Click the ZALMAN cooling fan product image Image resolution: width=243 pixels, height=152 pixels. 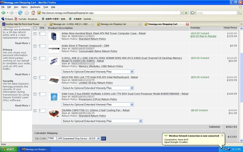(56, 113)
